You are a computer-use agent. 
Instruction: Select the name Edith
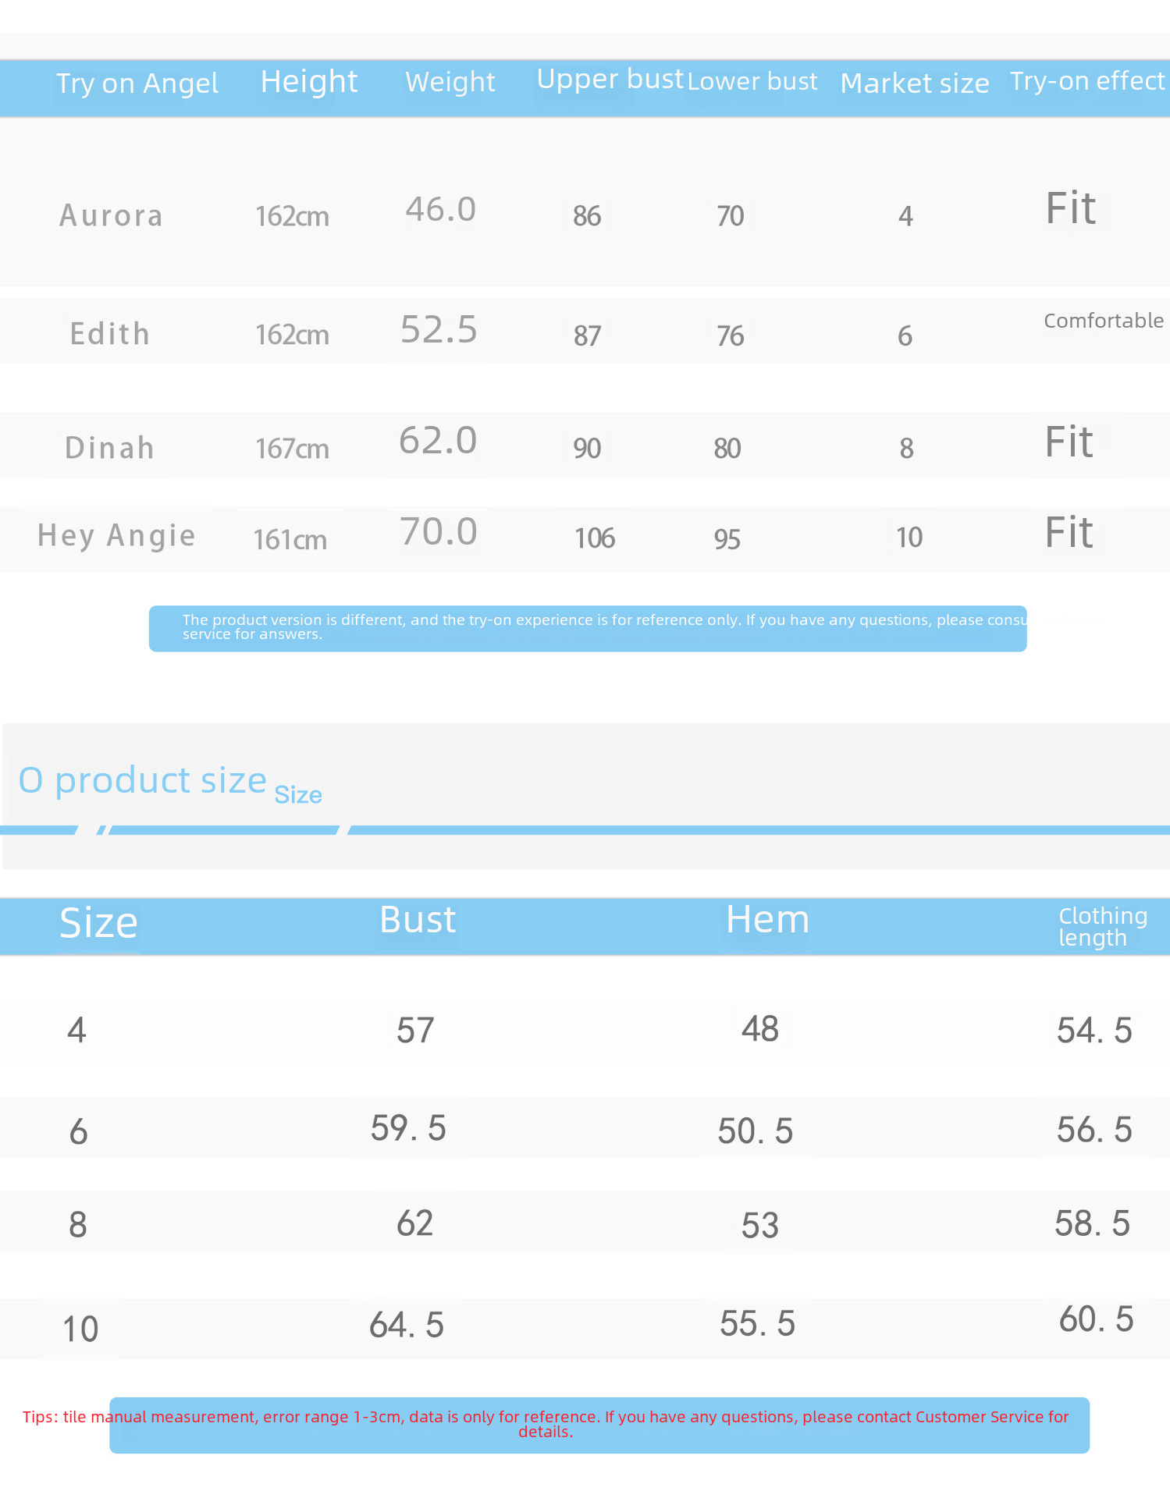coord(110,334)
